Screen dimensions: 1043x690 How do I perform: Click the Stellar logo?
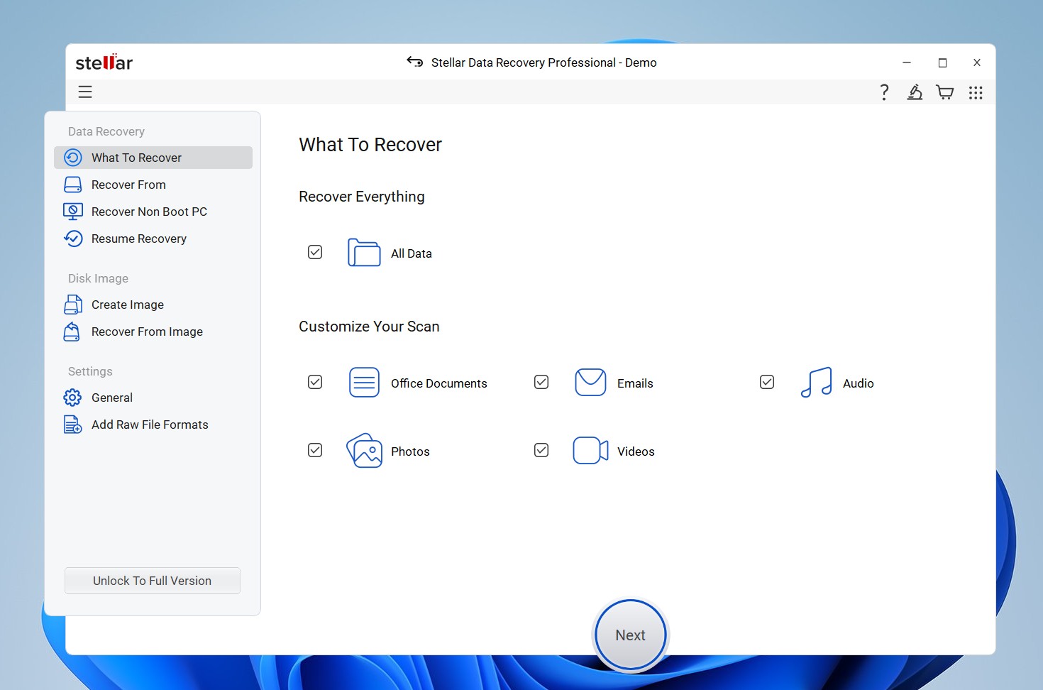104,62
